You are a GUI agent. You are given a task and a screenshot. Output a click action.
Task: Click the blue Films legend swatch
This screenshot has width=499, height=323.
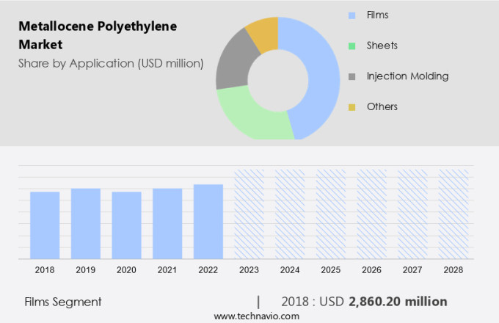pos(352,15)
